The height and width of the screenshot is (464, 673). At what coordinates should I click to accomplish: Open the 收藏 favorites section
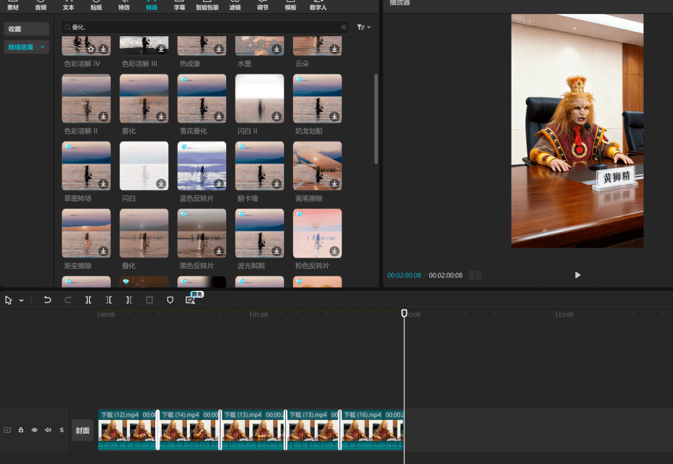26,29
